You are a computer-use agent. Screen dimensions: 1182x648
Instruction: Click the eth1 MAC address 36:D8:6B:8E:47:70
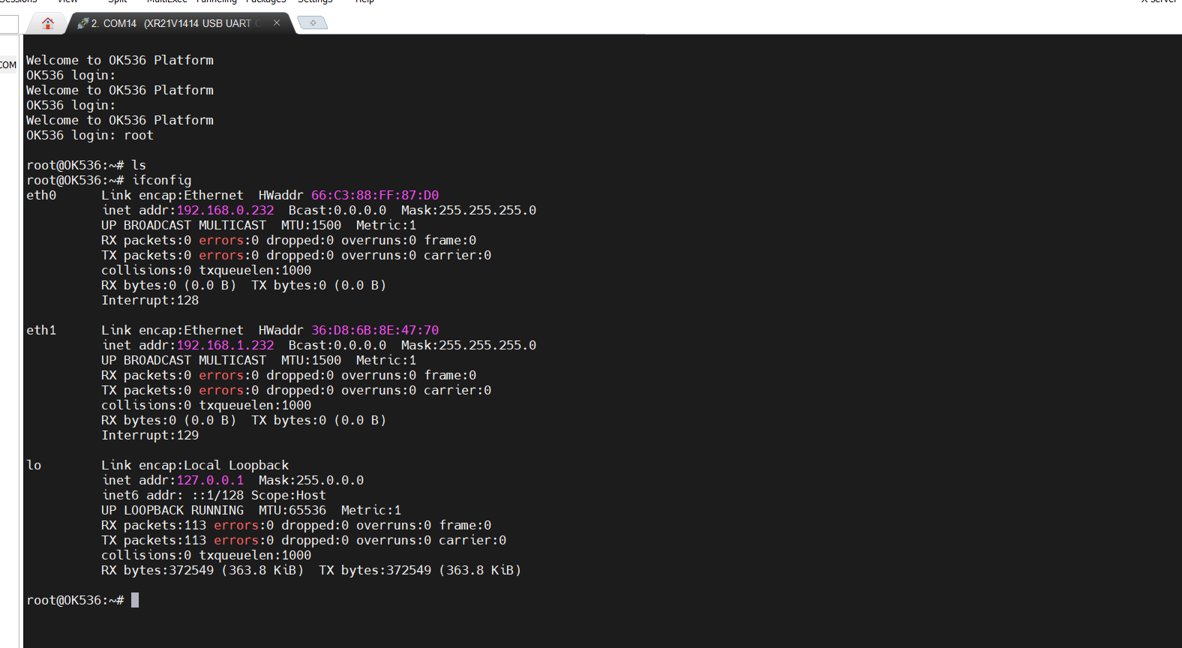coord(374,330)
